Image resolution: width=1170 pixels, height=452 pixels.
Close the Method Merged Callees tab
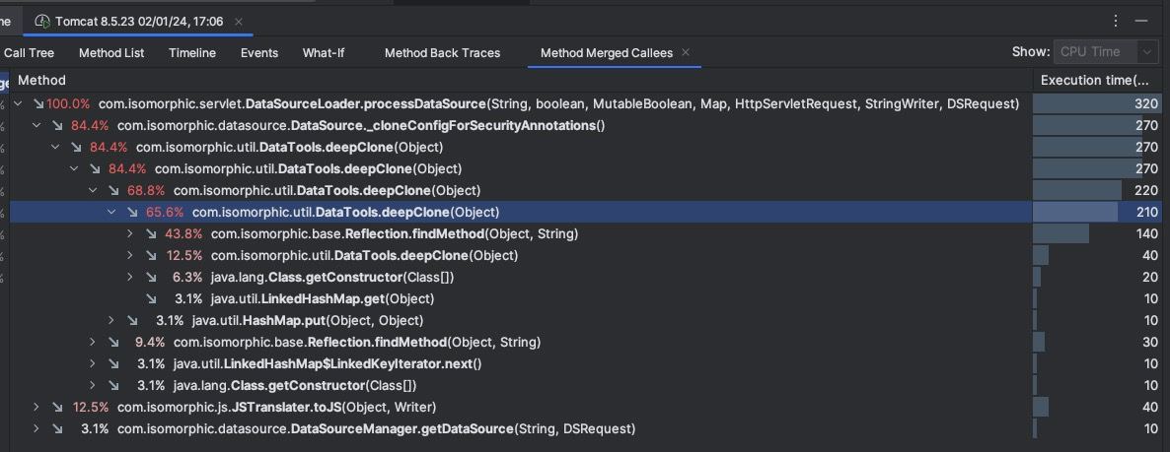tap(686, 52)
